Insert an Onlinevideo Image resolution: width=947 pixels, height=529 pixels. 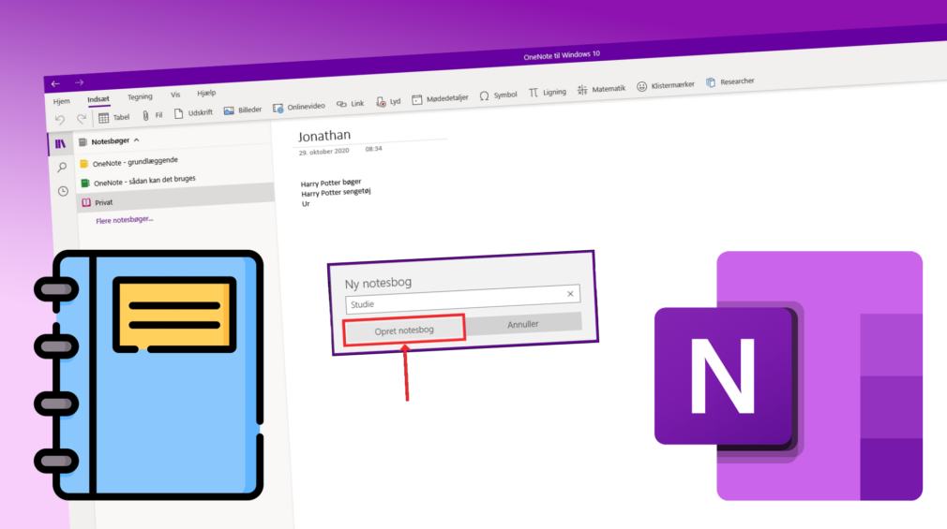click(299, 108)
